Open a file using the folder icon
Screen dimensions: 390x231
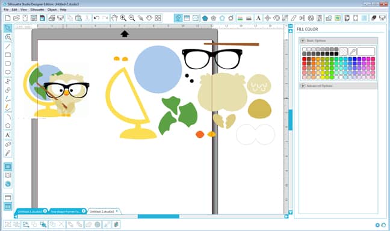click(16, 18)
